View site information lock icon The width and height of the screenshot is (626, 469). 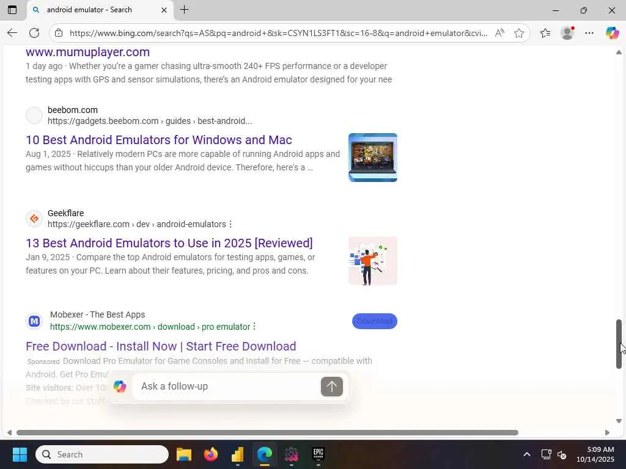point(59,33)
